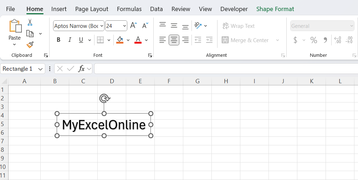Expand the Copy options arrow
The height and width of the screenshot is (180, 358).
pos(40,34)
